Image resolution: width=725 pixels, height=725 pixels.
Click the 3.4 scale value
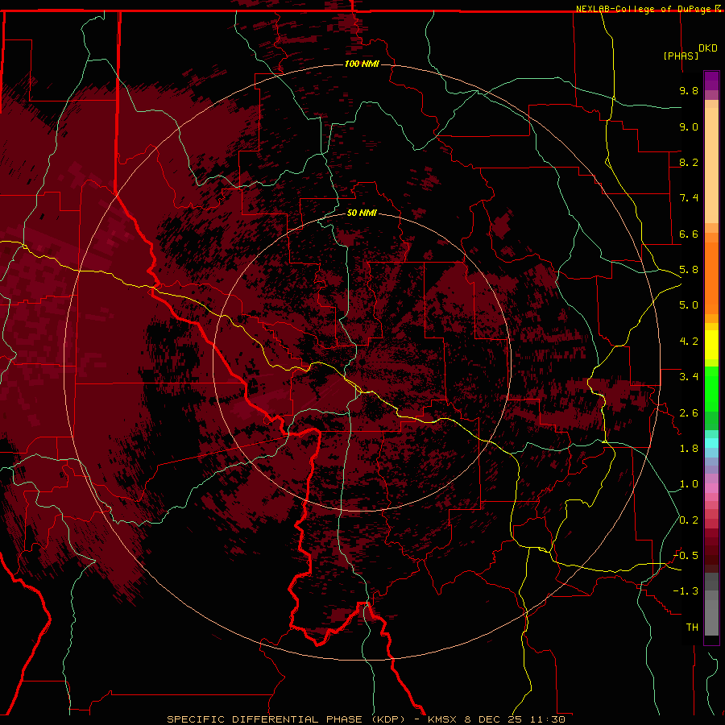point(689,377)
